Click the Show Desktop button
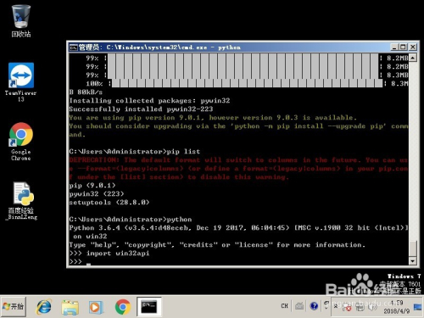Screen dimensions: 424x318 [418, 307]
